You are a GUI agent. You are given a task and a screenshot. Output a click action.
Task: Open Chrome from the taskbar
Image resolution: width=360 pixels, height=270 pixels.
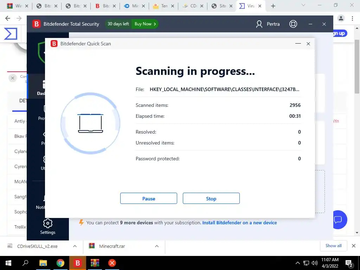(x=60, y=263)
